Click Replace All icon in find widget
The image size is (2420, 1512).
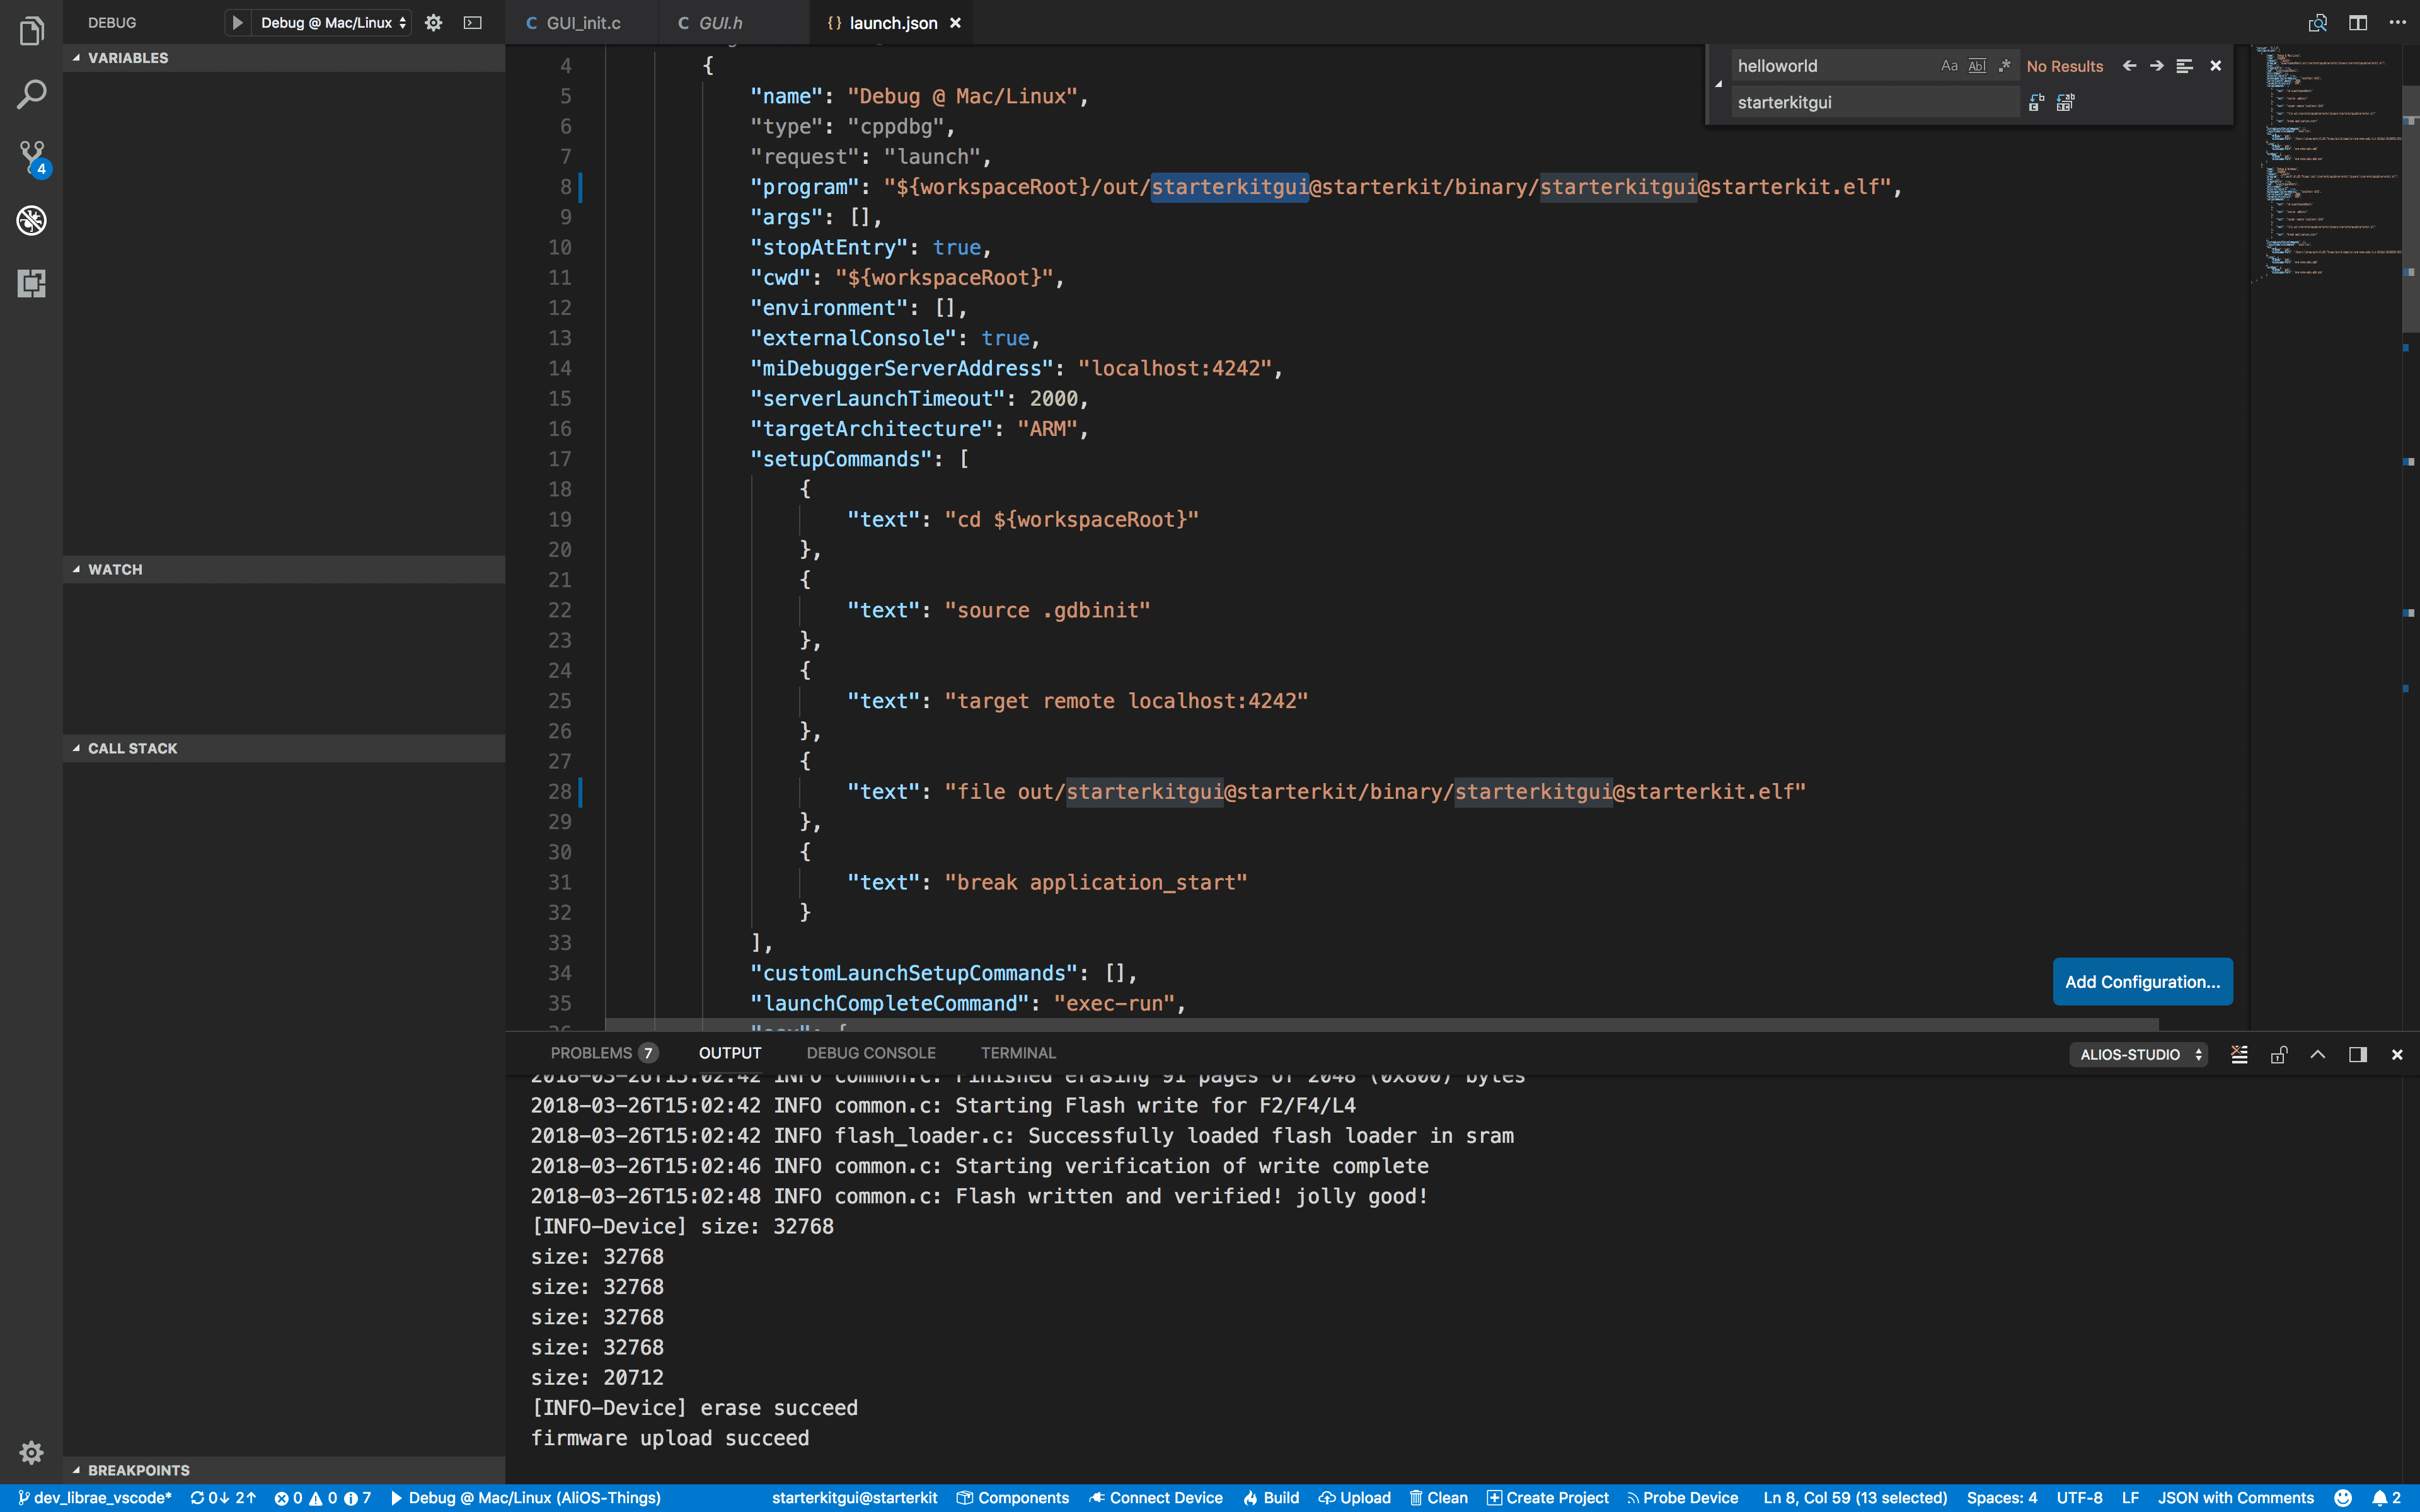click(2066, 102)
